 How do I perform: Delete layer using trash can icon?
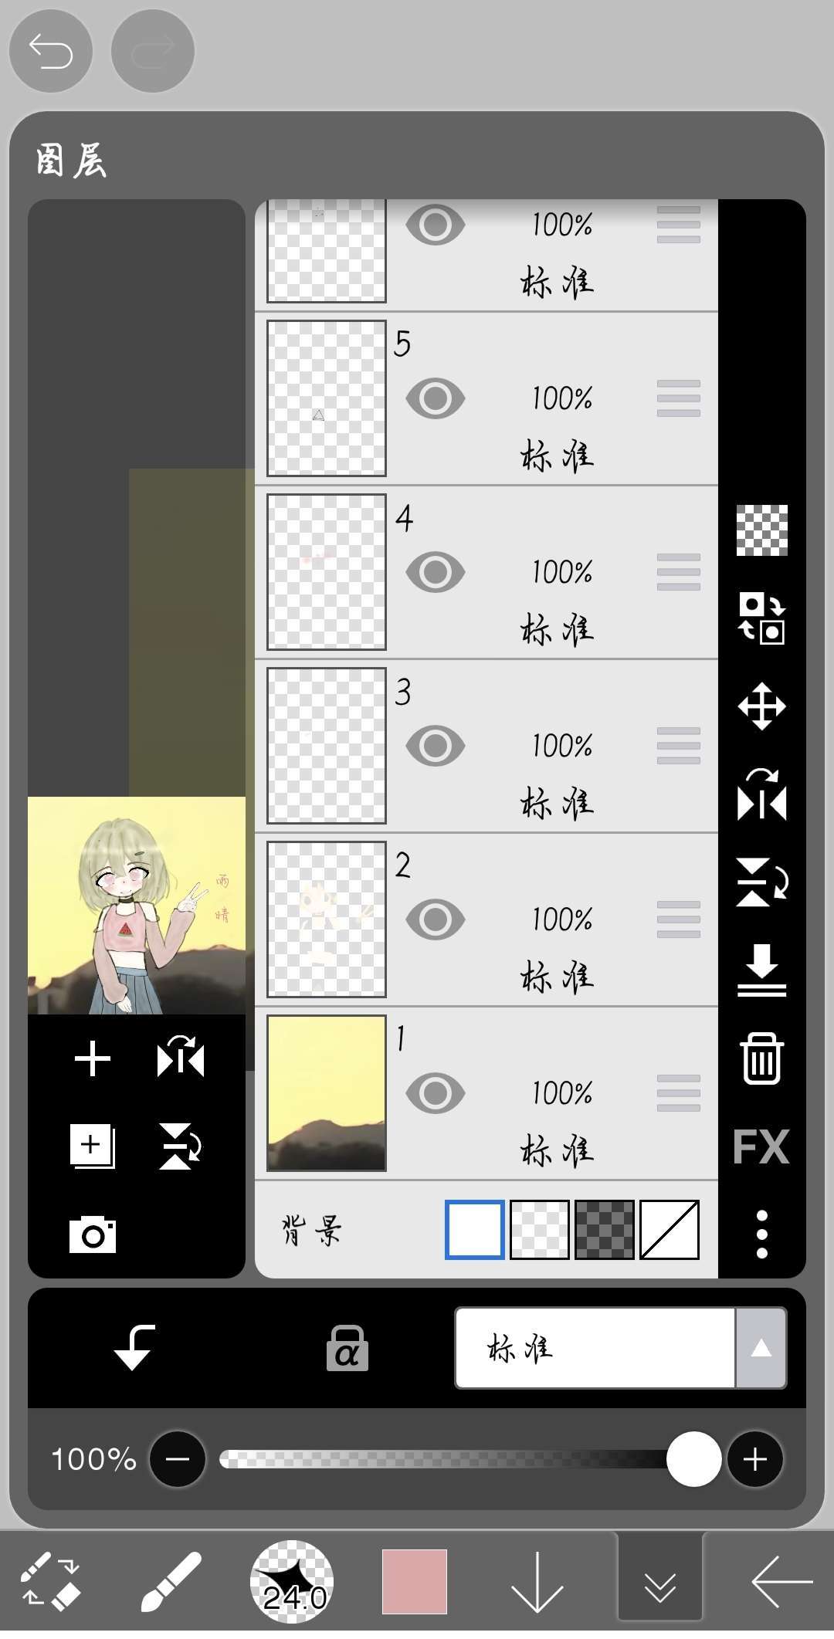tap(761, 1058)
